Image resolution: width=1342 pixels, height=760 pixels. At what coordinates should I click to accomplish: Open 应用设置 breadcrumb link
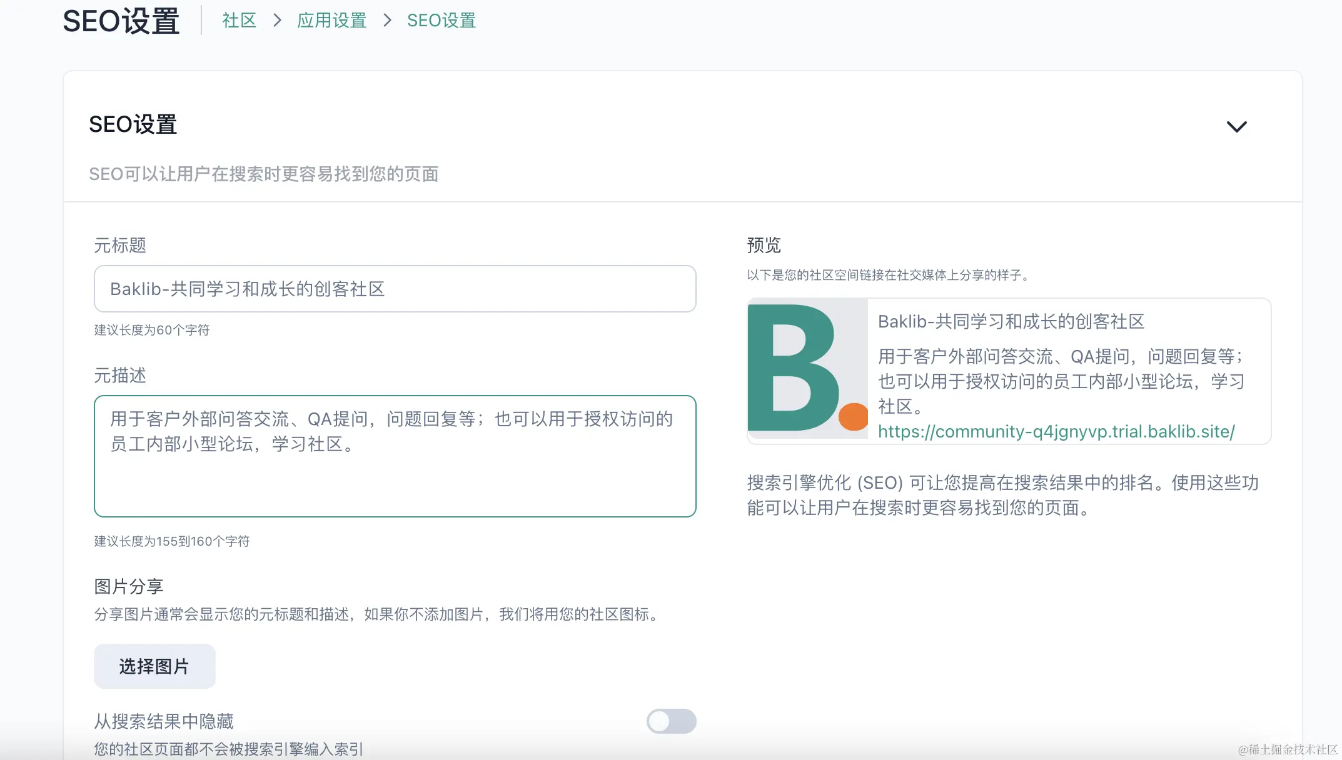point(332,21)
